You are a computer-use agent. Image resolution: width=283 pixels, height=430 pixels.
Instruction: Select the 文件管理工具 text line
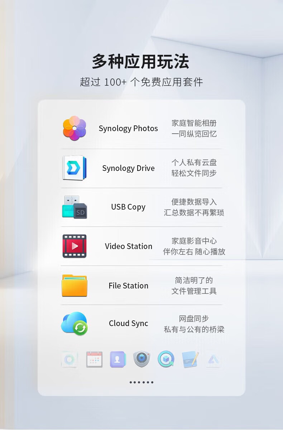coord(194,291)
